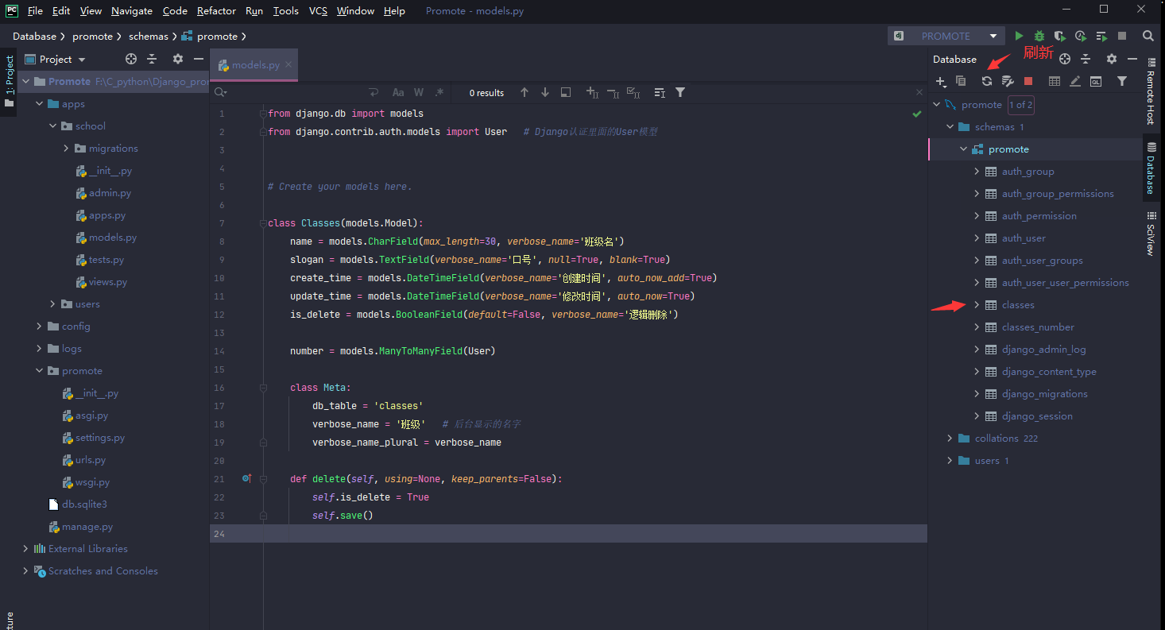The image size is (1165, 630).
Task: Open table editor grid icon
Action: coord(1055,81)
